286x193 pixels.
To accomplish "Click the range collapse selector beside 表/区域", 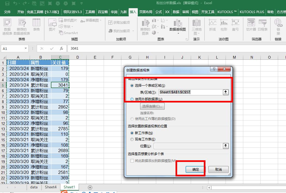I will (226, 92).
